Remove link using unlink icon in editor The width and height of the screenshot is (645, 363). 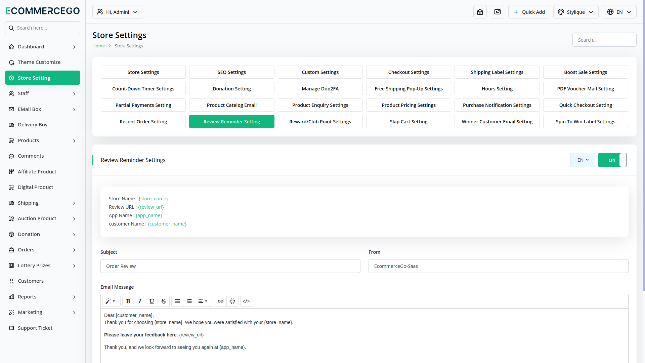tap(232, 301)
